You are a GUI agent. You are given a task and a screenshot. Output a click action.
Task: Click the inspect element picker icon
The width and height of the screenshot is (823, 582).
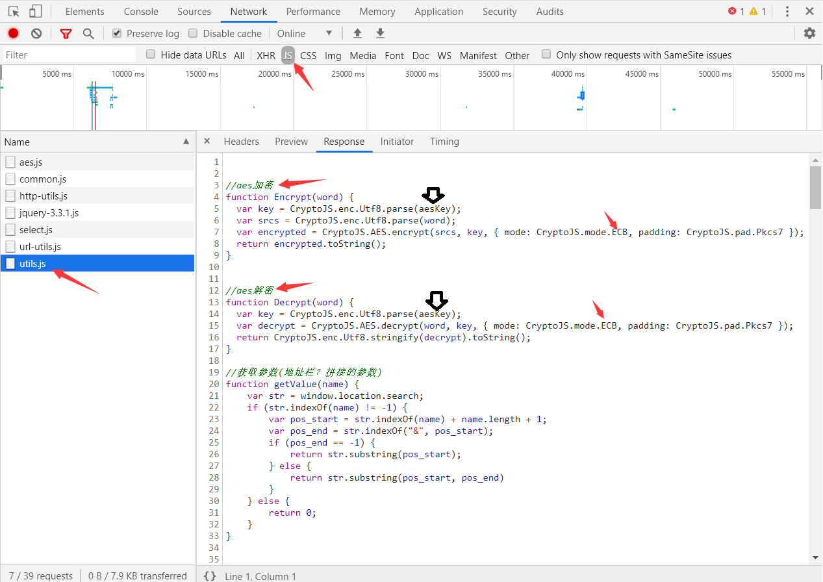point(14,12)
